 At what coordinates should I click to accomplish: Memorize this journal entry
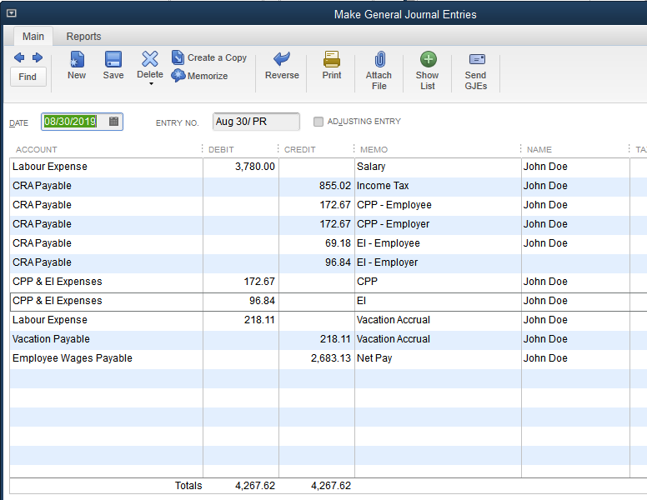click(200, 76)
